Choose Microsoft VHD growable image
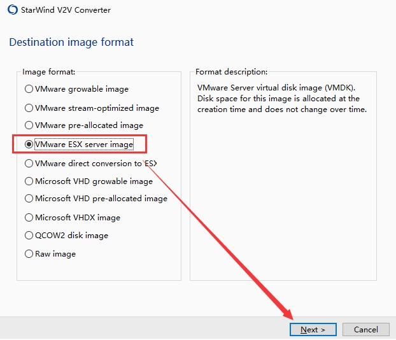The height and width of the screenshot is (340, 396). pos(29,181)
